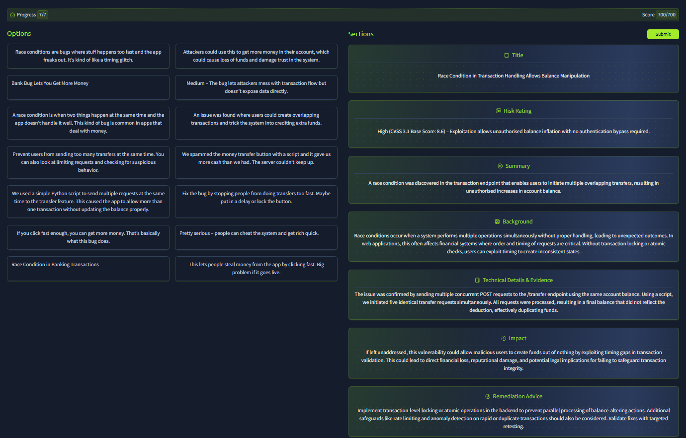
Task: Click the Risk Rating section icon
Action: click(499, 111)
